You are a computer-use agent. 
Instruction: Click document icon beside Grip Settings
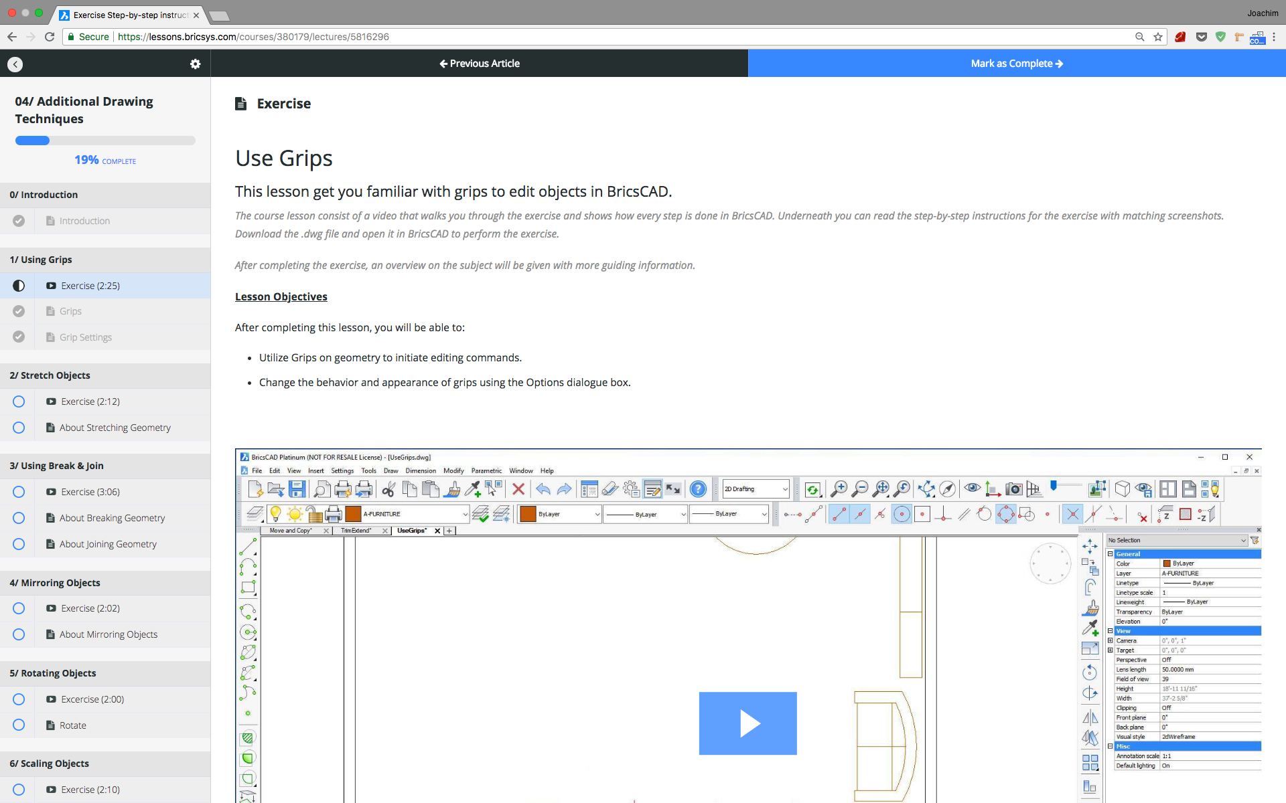coord(50,337)
